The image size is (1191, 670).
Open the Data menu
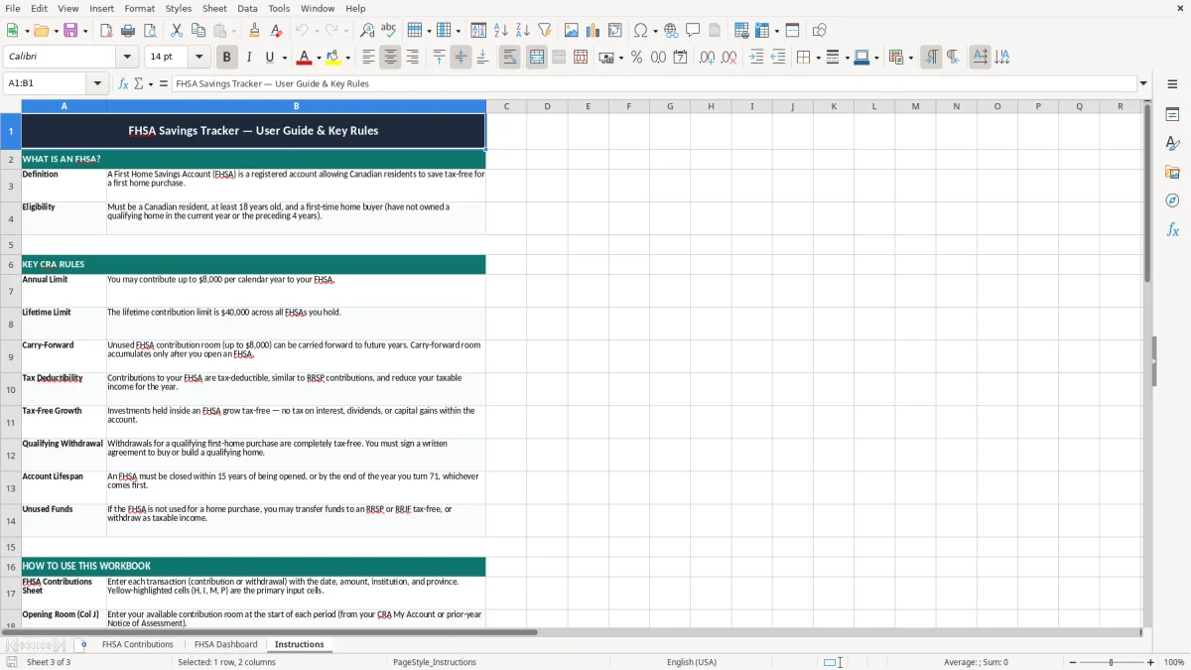click(247, 8)
